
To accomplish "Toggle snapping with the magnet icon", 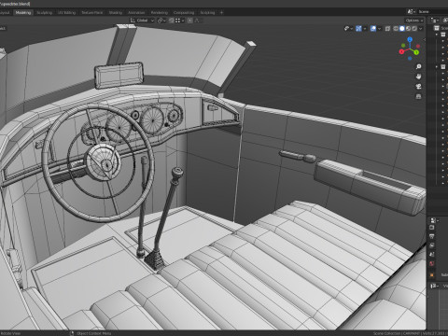I will click(172, 21).
